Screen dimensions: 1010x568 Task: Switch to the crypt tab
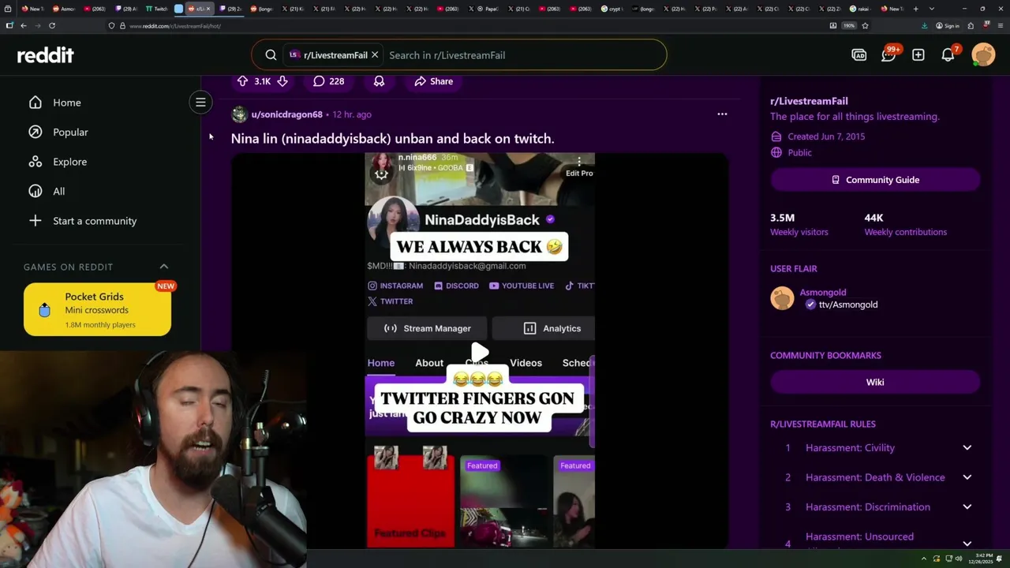612,9
